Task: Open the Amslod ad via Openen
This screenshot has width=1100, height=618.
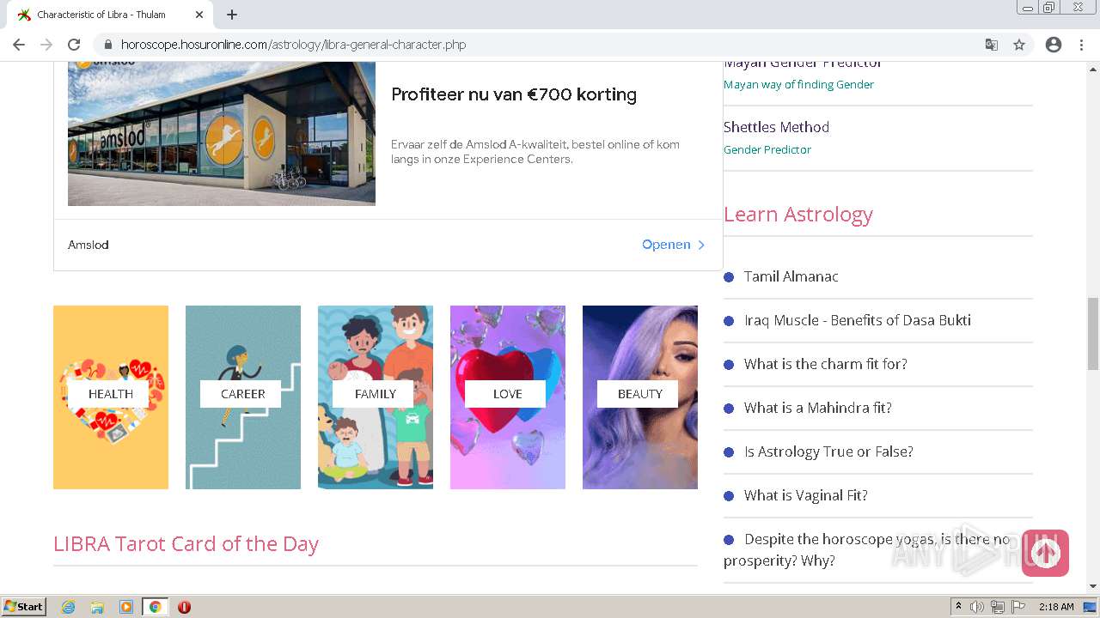Action: point(674,245)
